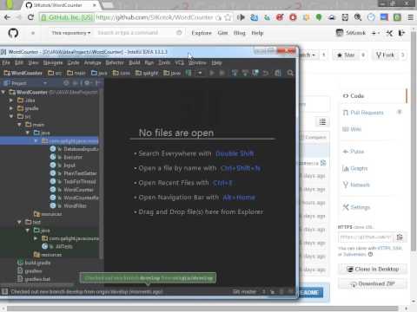Expand the .idea folder node
Screen dimensions: 417x312
(11, 101)
